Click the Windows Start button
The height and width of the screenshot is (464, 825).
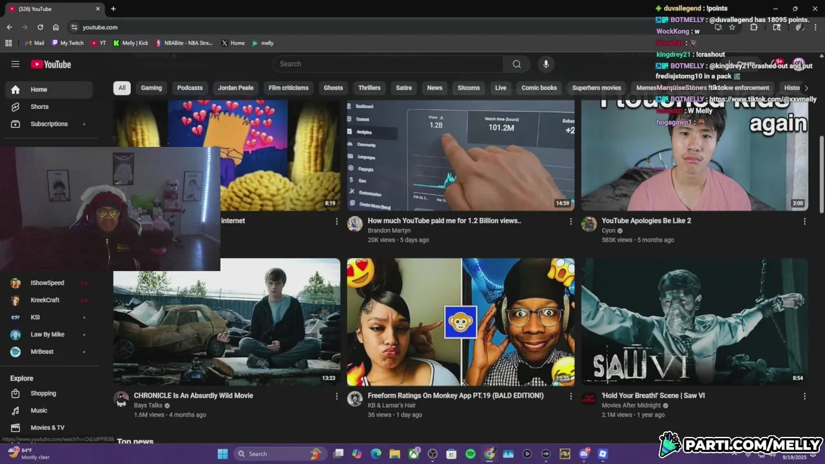pos(222,454)
